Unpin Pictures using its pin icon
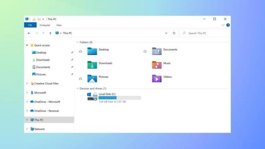Viewport: 265px width, 149px height. click(72, 74)
